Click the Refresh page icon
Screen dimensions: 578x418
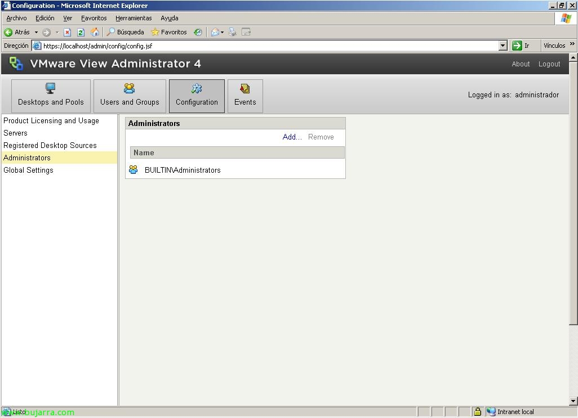[81, 33]
